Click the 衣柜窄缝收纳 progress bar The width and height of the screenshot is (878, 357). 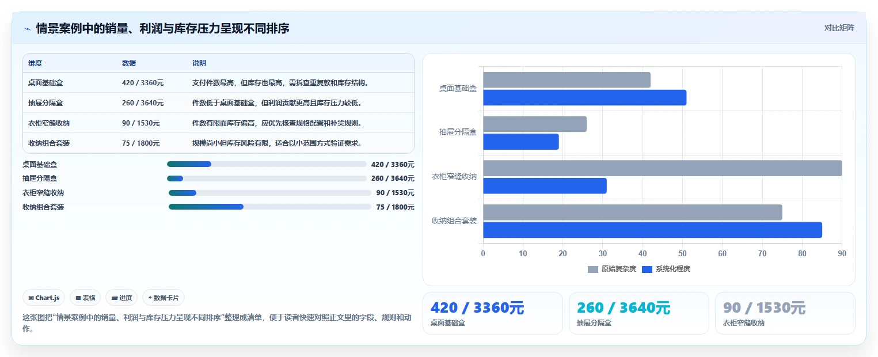[x=270, y=193]
